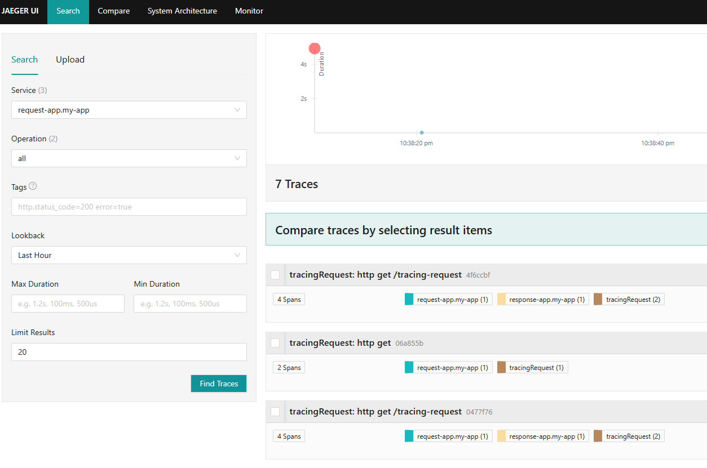Click the JAEGER UI logo link
The height and width of the screenshot is (468, 707).
click(x=20, y=11)
